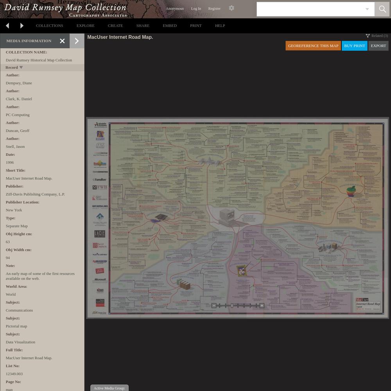This screenshot has height=391, width=391.
Task: Select author Duncan, Geoff
Action: pyautogui.click(x=18, y=131)
